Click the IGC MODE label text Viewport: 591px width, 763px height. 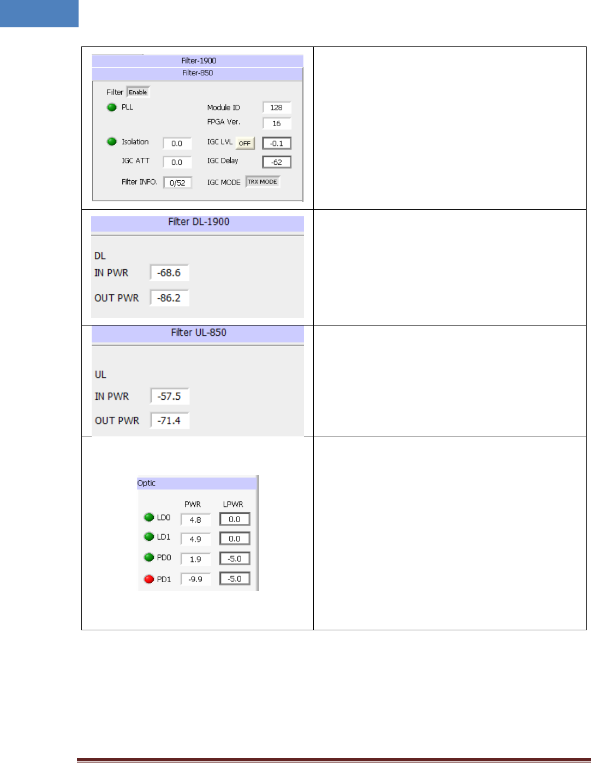click(224, 182)
